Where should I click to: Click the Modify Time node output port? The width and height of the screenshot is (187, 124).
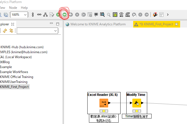(x=142, y=103)
